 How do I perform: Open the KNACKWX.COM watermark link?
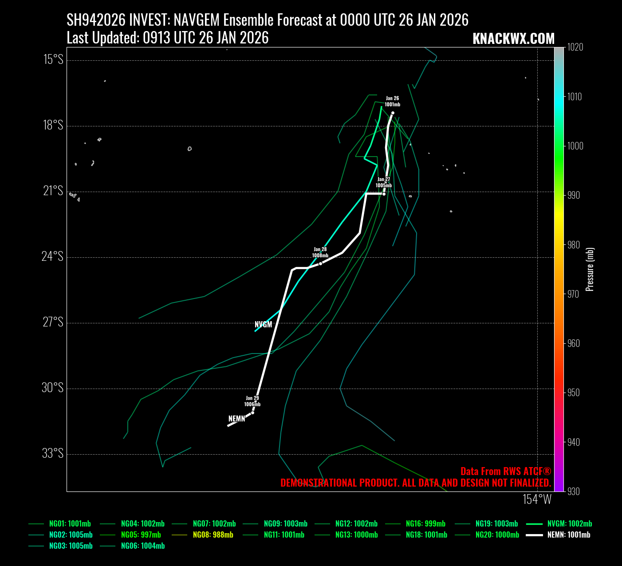pyautogui.click(x=513, y=39)
